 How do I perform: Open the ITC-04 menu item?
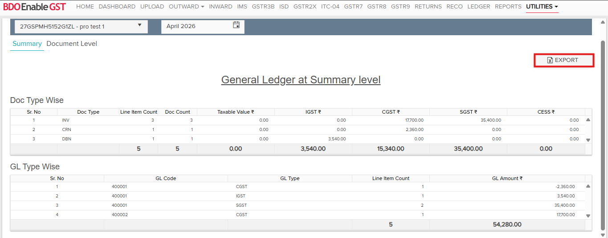(331, 7)
